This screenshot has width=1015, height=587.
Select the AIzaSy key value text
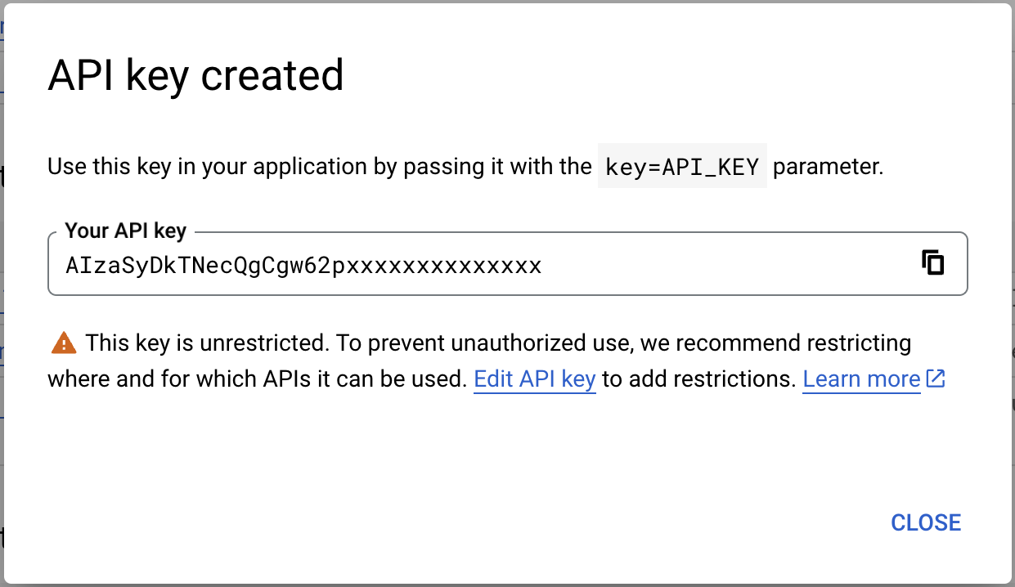303,266
